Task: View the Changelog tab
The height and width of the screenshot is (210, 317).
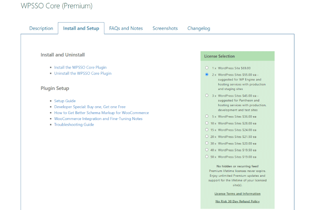Action: pos(199,28)
